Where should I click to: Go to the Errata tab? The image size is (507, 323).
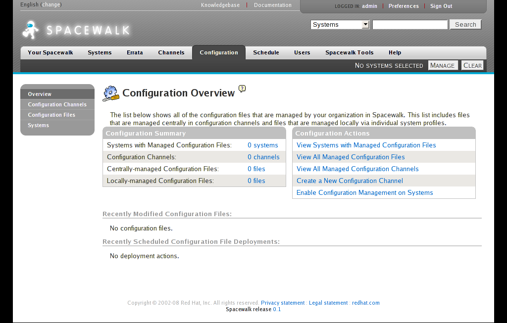click(x=135, y=52)
